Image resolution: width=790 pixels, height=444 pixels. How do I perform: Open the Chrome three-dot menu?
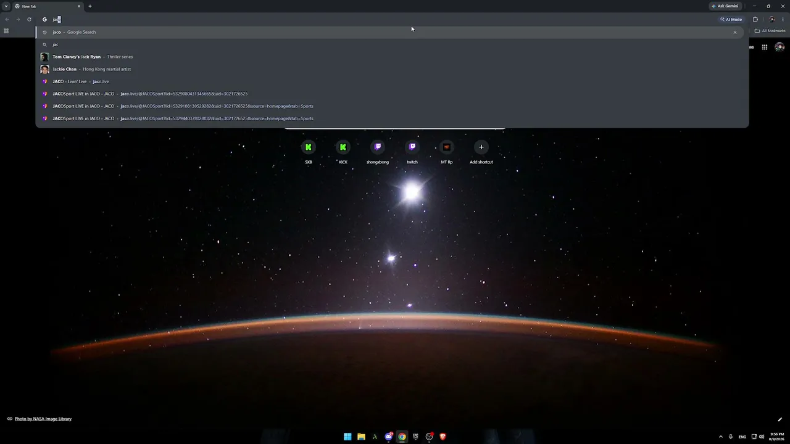pos(783,19)
